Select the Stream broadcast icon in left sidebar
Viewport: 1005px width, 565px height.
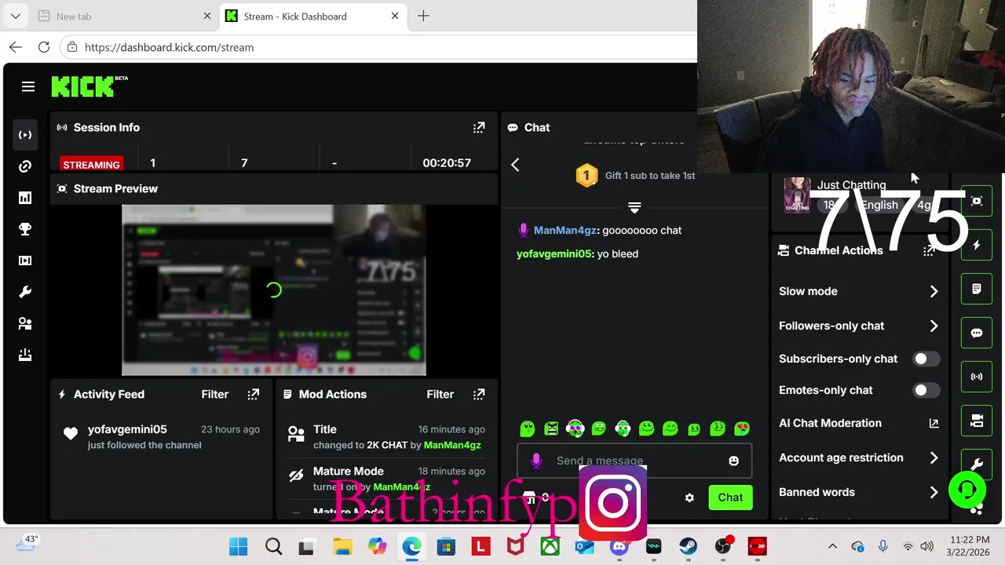25,135
